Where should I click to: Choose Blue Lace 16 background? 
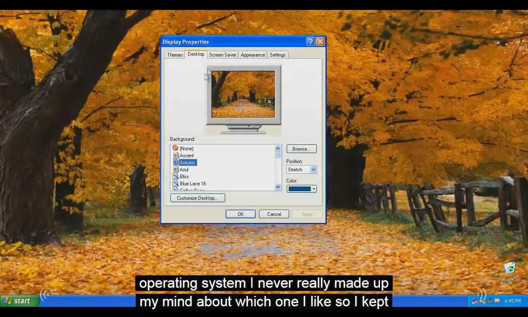click(x=193, y=184)
